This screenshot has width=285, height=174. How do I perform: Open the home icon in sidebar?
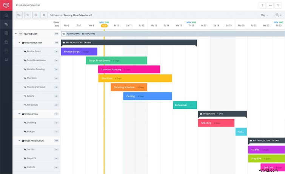tap(6, 15)
